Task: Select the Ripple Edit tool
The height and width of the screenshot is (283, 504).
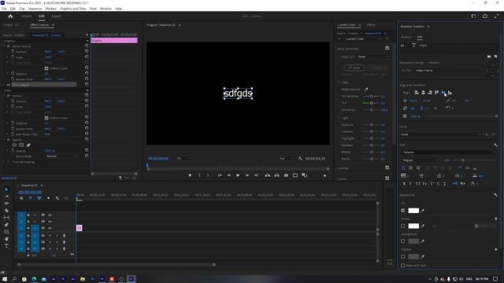Action: click(6, 204)
